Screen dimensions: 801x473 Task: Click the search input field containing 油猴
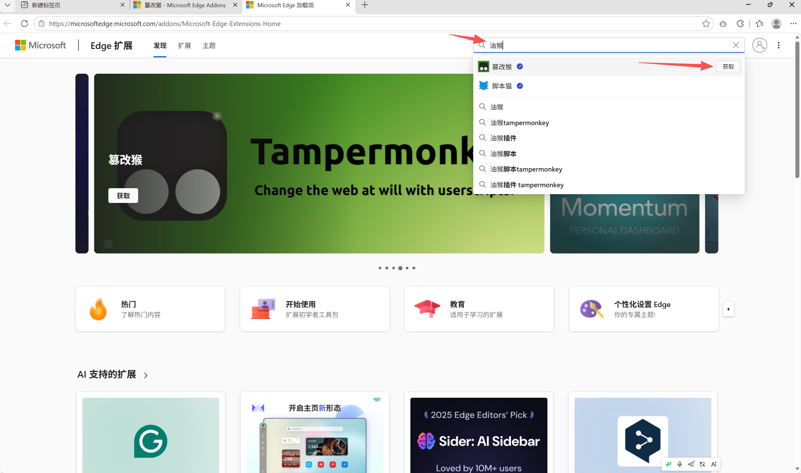tap(608, 45)
